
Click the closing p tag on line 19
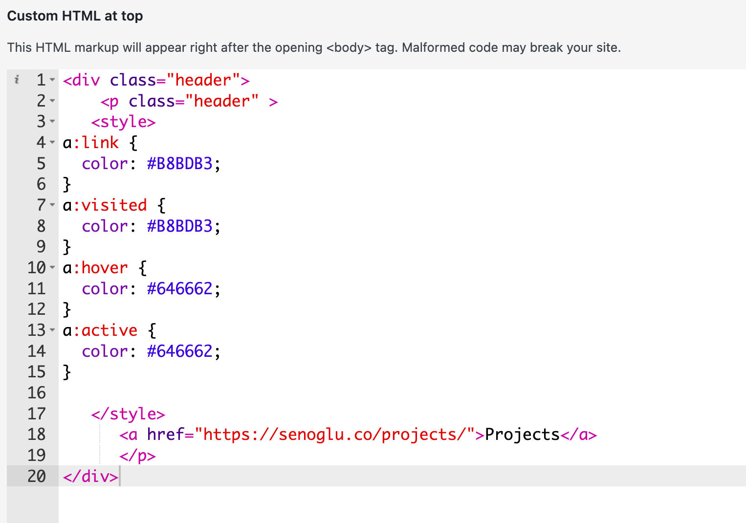tap(137, 456)
